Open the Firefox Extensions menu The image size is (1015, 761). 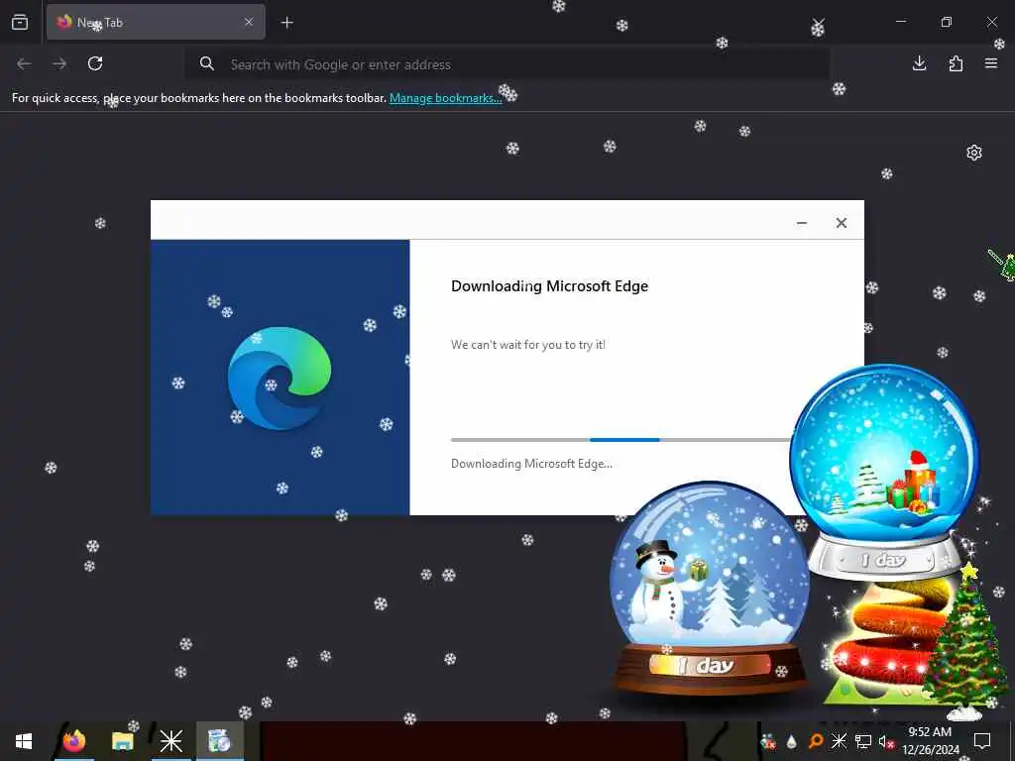pos(956,63)
